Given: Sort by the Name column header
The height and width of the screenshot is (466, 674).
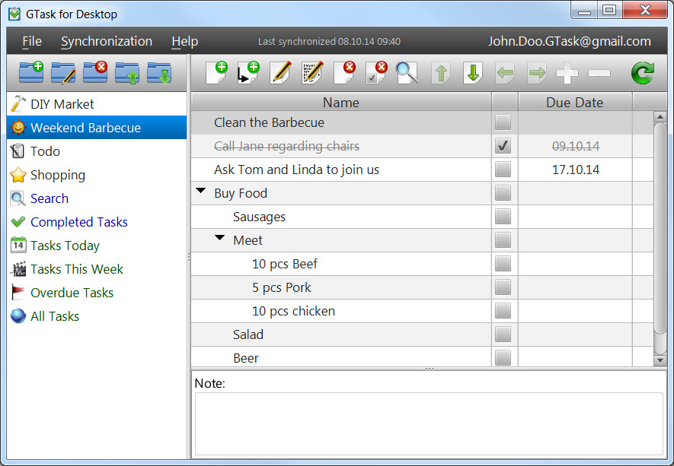Looking at the screenshot, I should [x=341, y=102].
